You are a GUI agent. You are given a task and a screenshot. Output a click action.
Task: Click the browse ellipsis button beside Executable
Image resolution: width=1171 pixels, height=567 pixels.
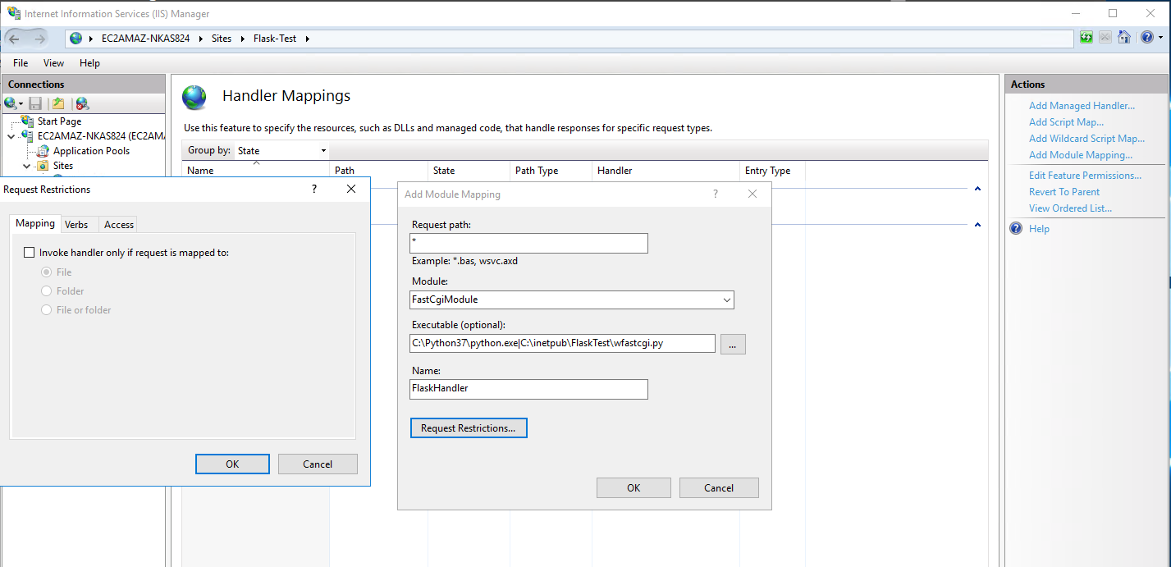pyautogui.click(x=733, y=344)
